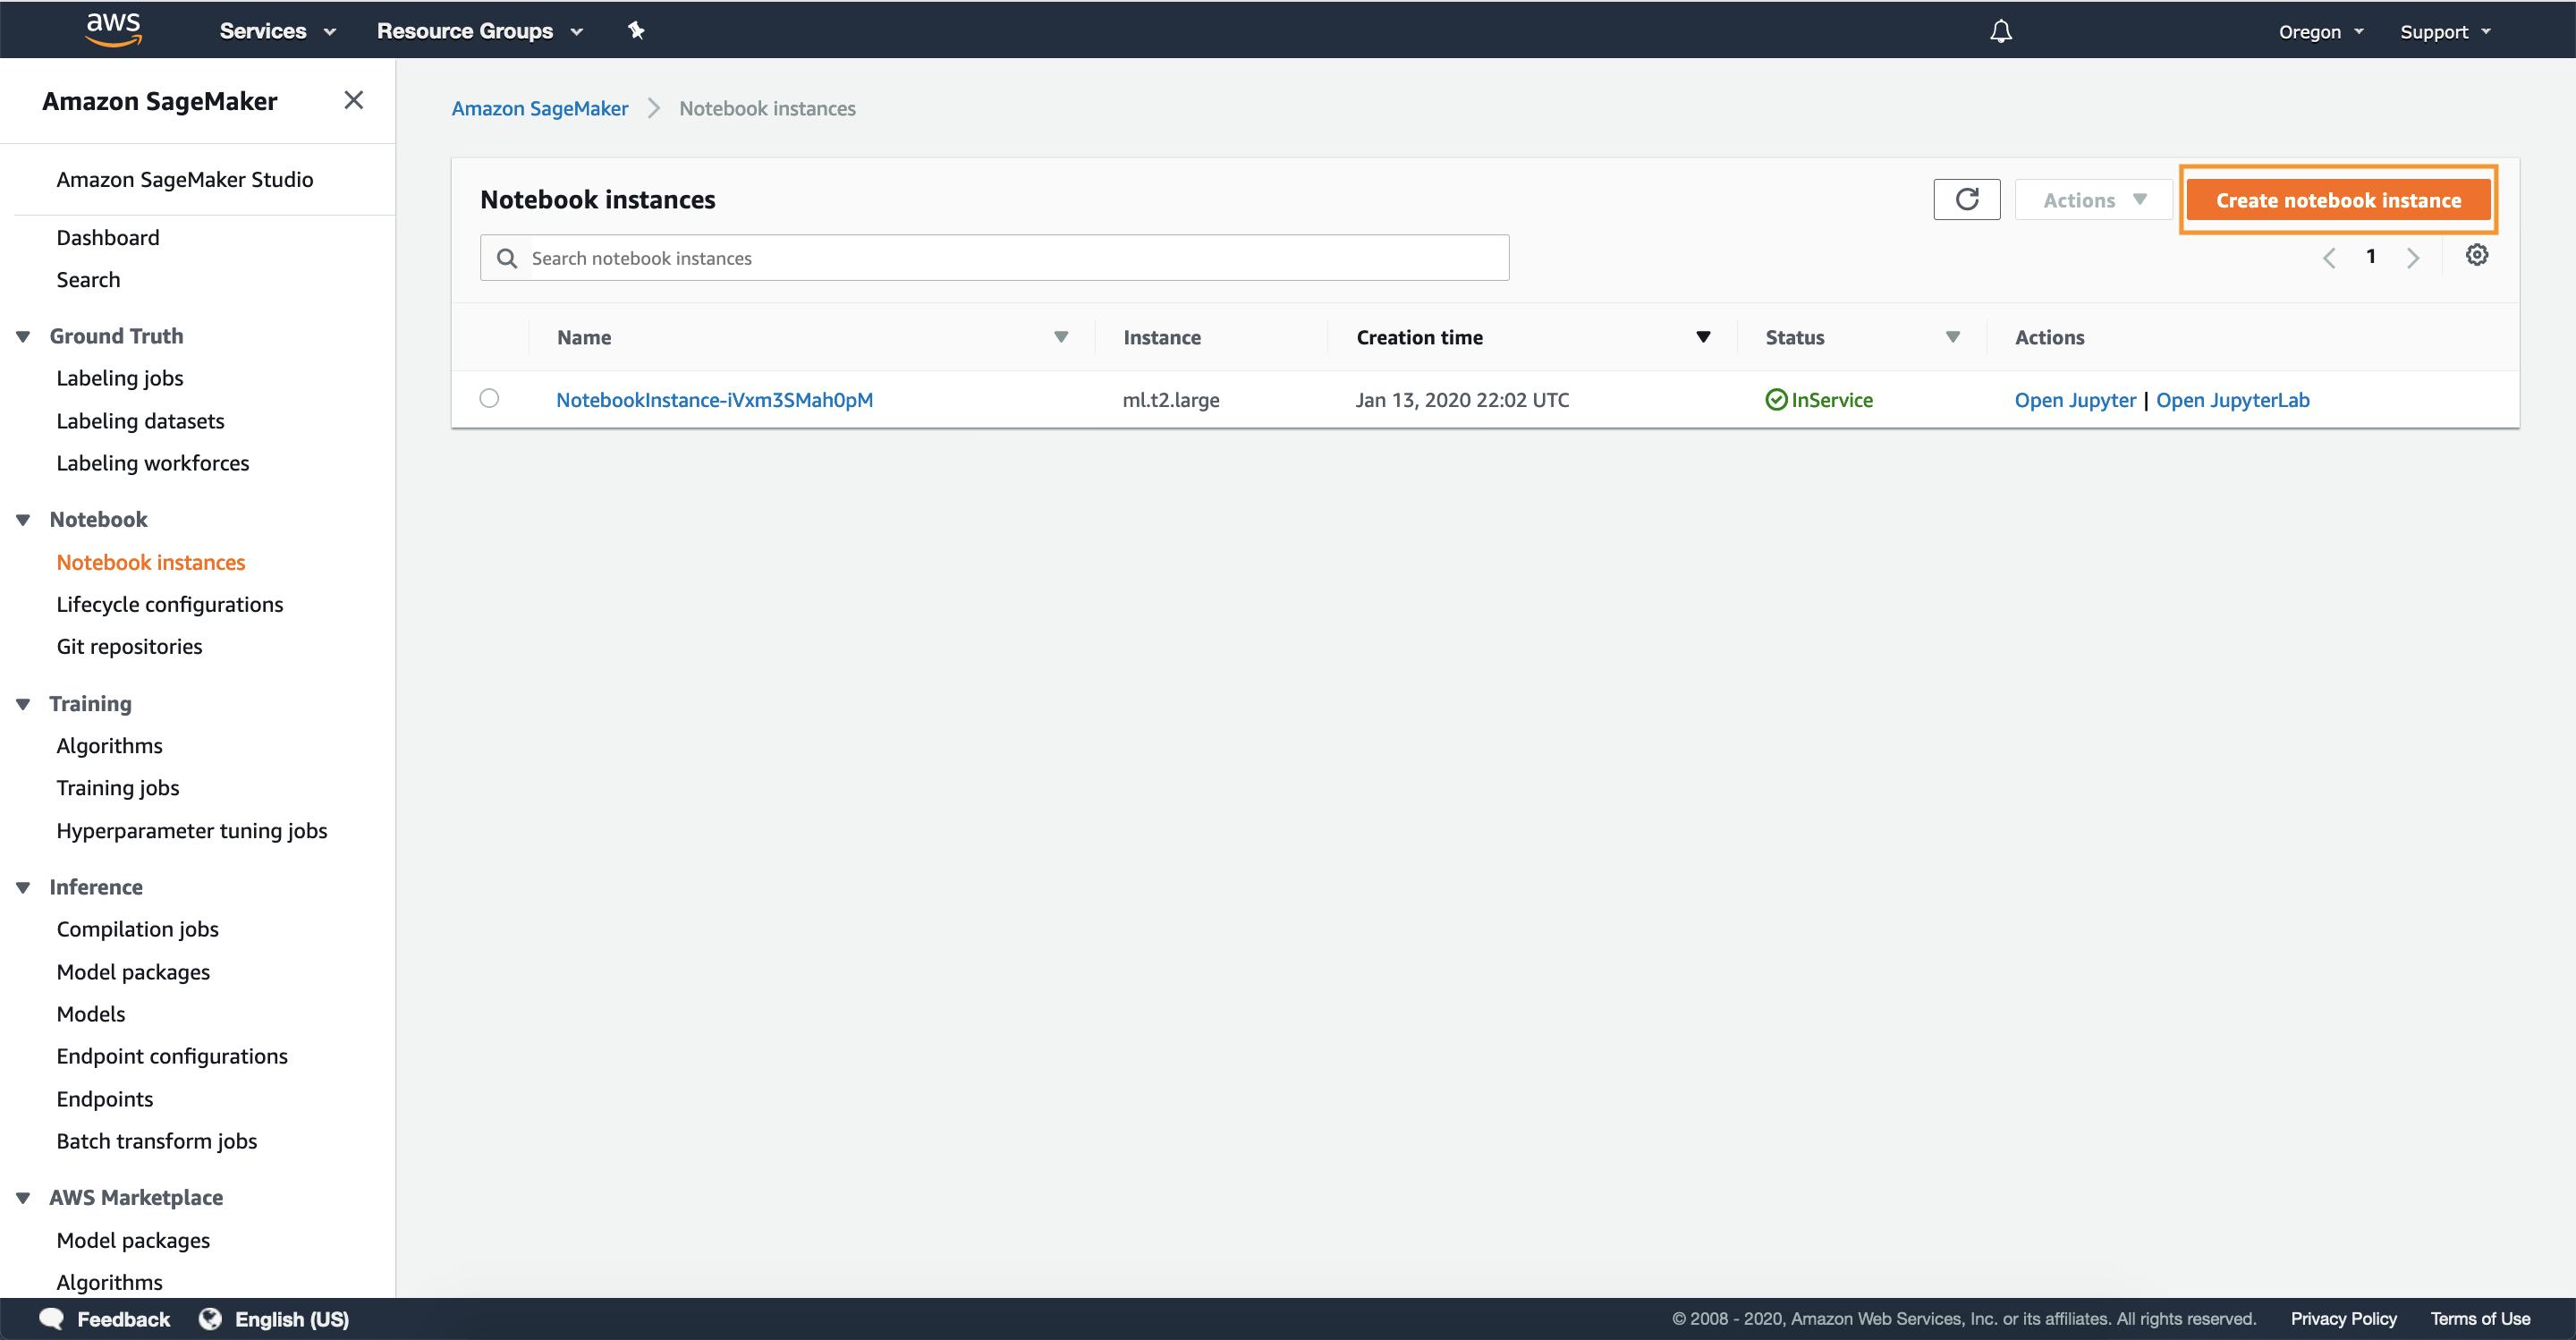Sort by Name column arrow
Image resolution: width=2576 pixels, height=1340 pixels.
[x=1061, y=337]
